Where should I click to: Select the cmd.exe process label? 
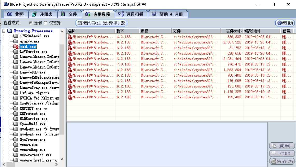point(28,47)
